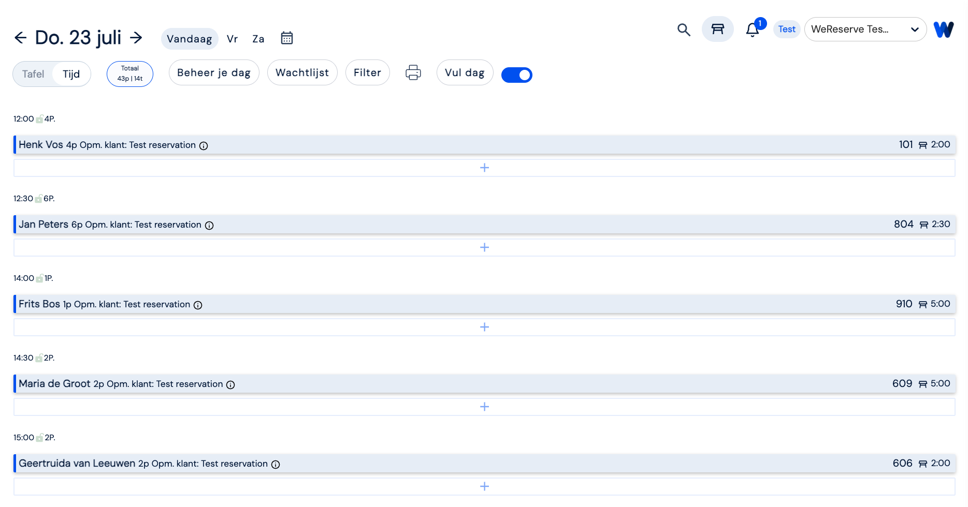Open notifications bell

coord(753,29)
